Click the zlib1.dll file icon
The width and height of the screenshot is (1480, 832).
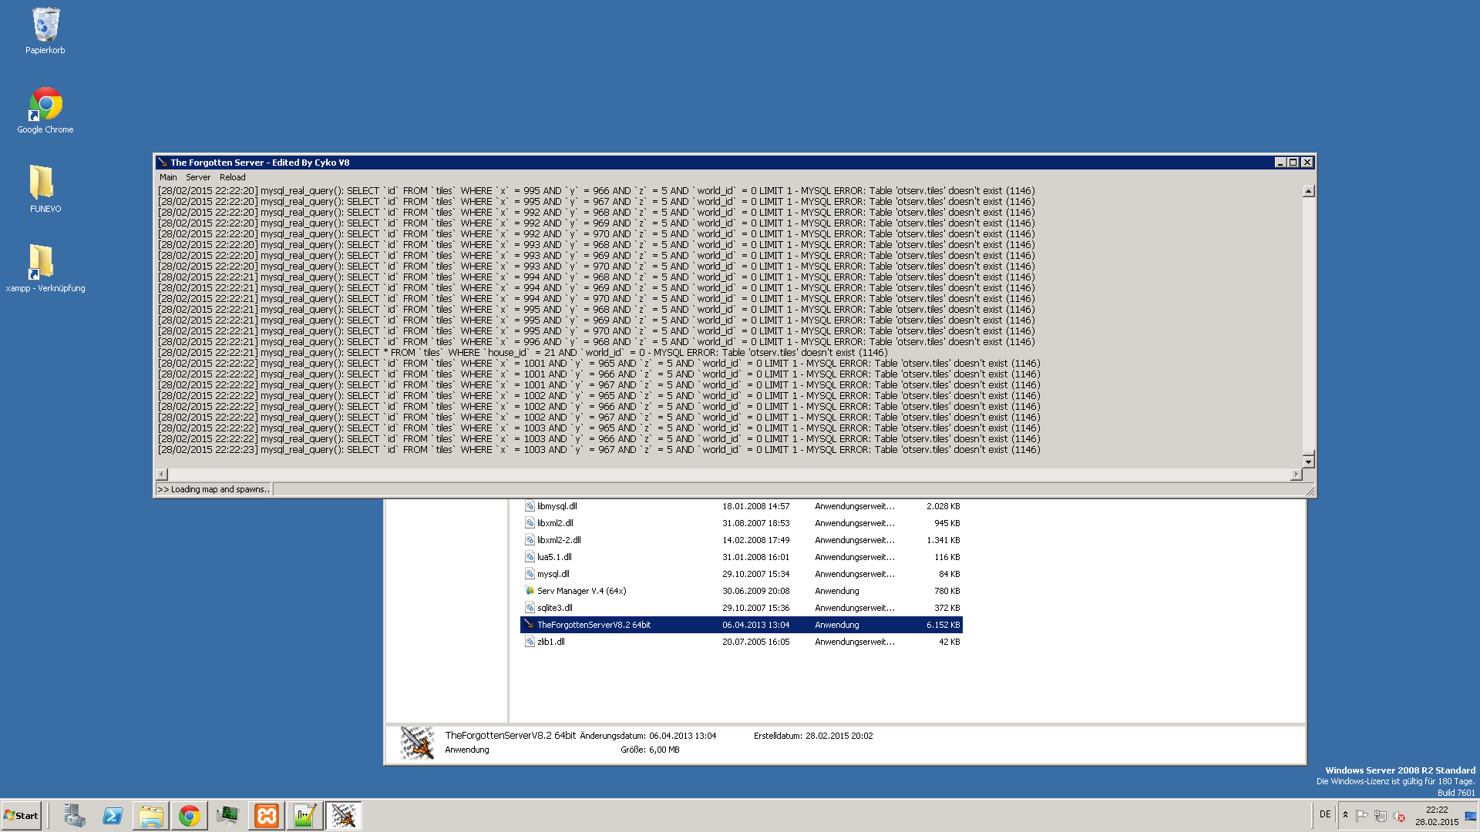(530, 642)
